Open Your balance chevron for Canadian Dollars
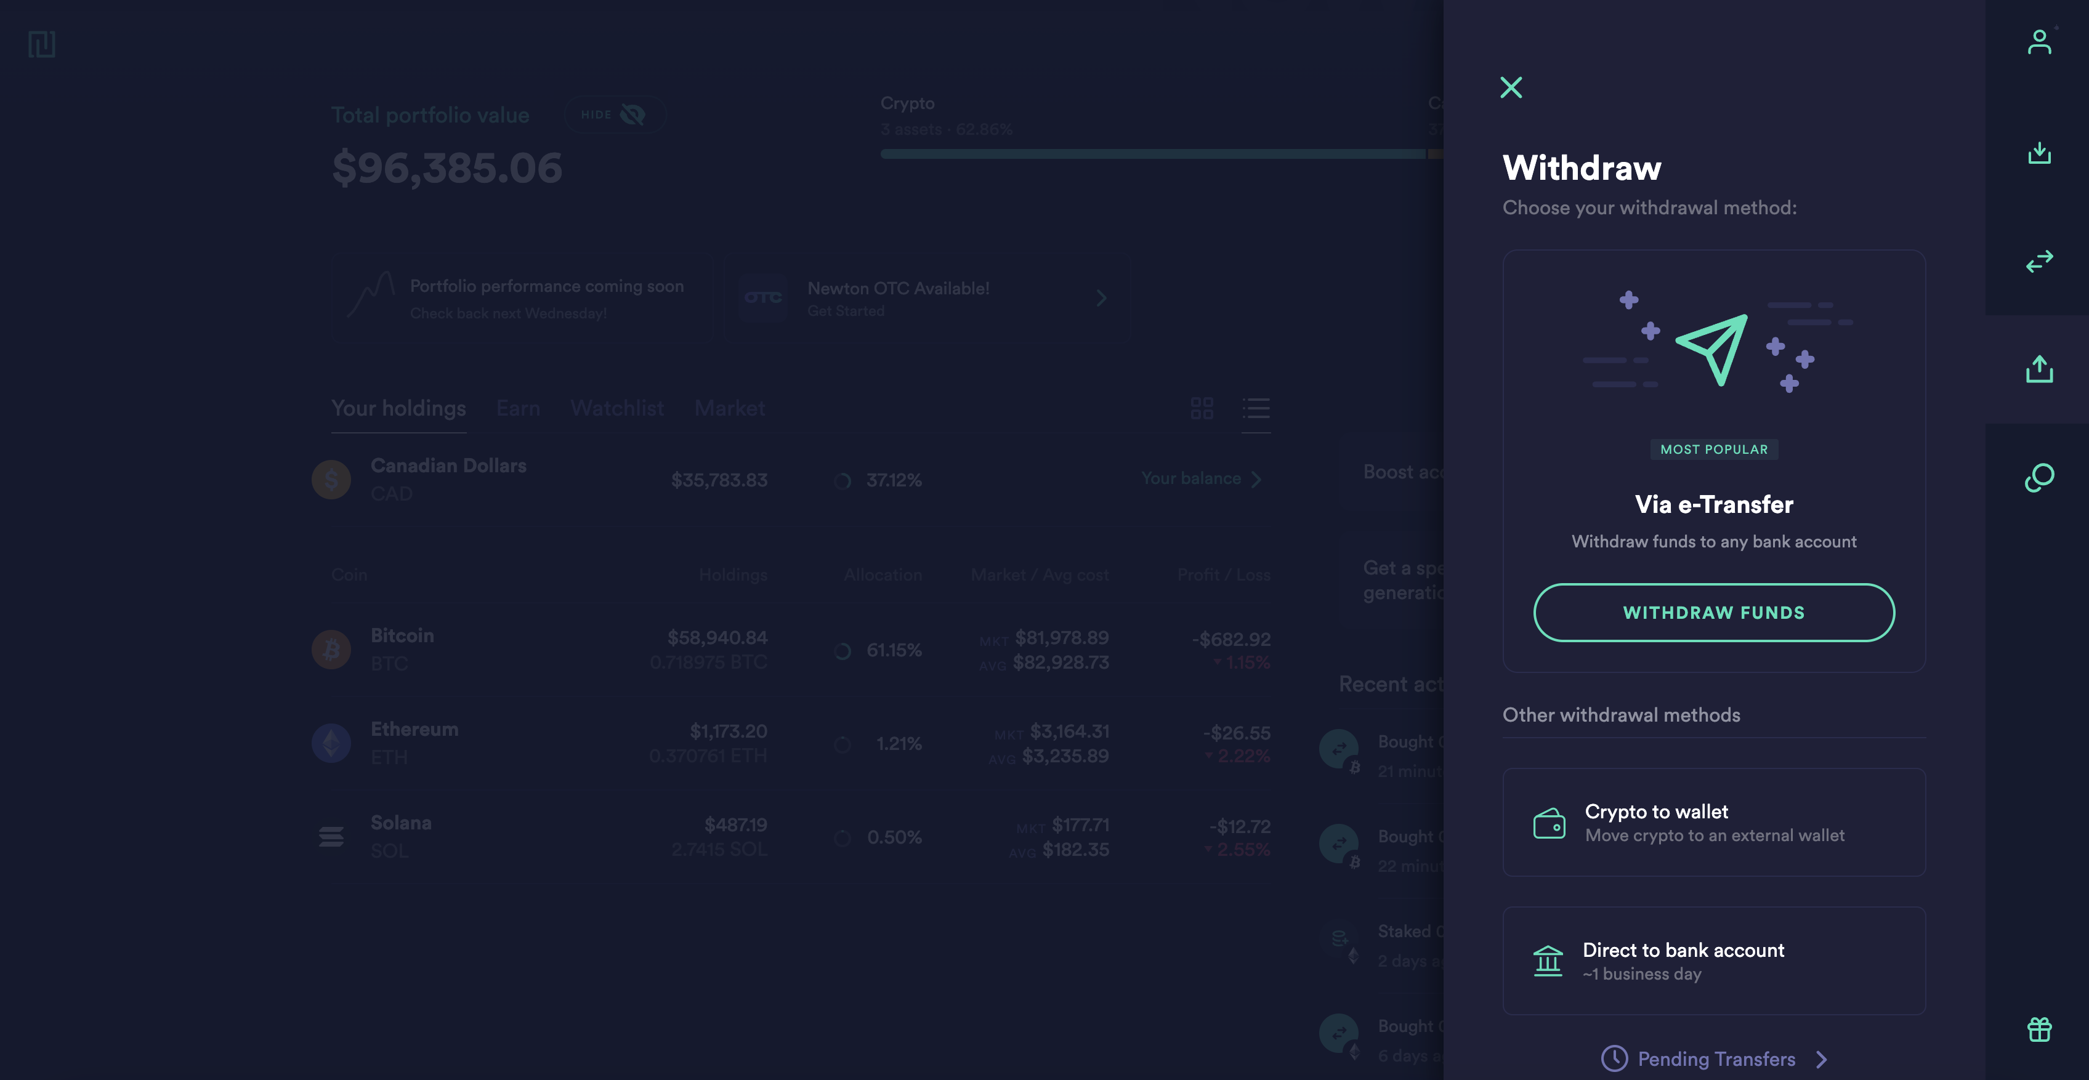The width and height of the screenshot is (2089, 1080). (x=1257, y=479)
